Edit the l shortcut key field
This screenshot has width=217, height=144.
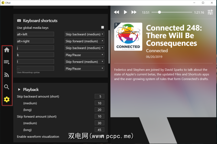pyautogui.click(x=35, y=61)
